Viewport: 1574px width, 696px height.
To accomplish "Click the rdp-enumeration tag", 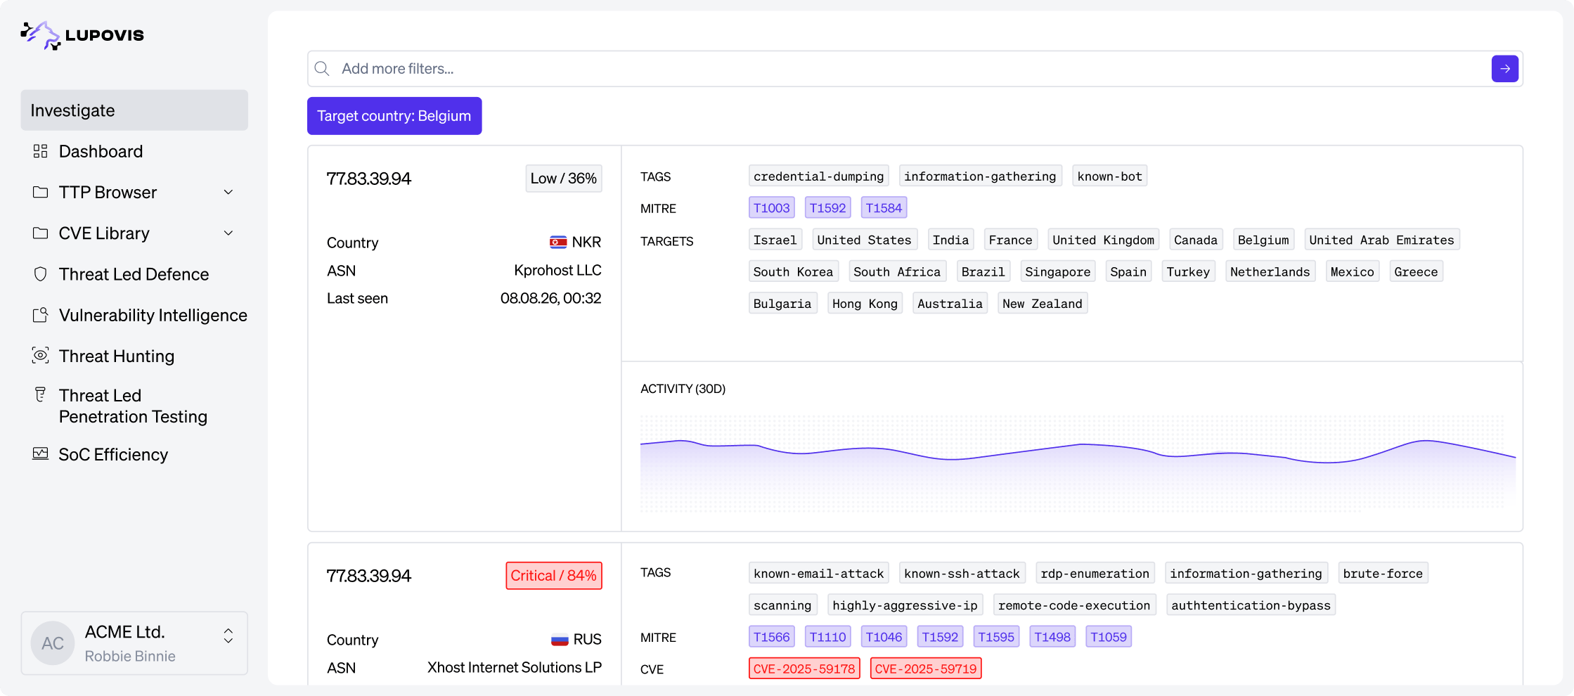I will (x=1095, y=573).
